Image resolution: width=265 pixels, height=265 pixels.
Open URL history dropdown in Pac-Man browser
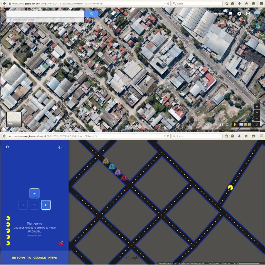coord(165,136)
